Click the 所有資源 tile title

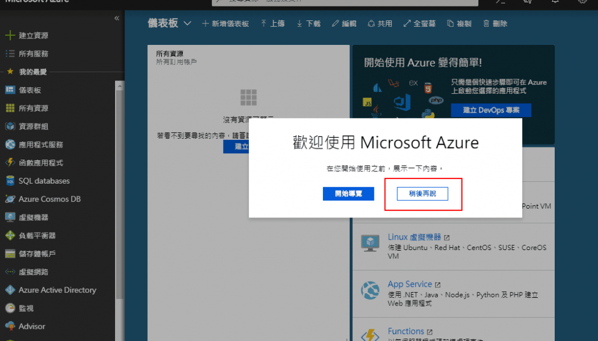click(169, 54)
